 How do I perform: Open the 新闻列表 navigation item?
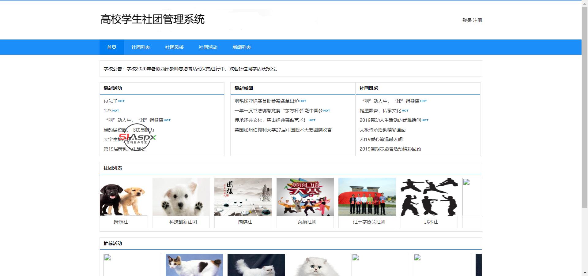[x=242, y=47]
